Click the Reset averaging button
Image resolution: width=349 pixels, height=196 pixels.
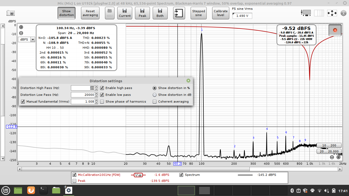click(90, 13)
